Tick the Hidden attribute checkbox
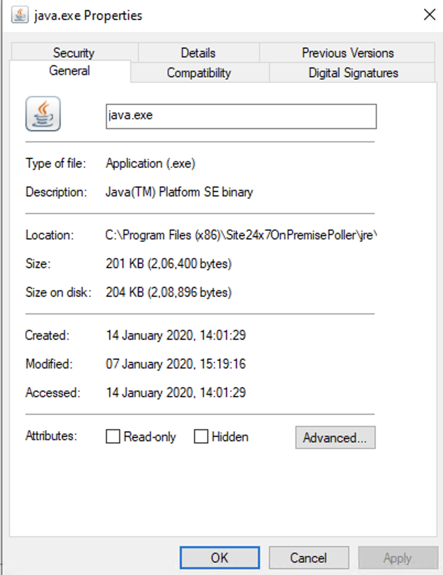 pos(201,437)
